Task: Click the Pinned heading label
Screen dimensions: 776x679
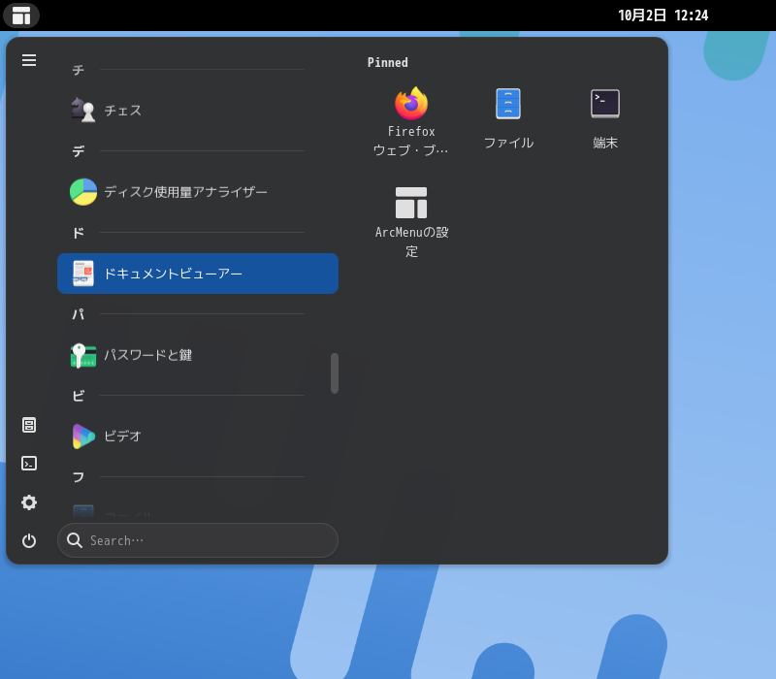Action: click(x=387, y=62)
